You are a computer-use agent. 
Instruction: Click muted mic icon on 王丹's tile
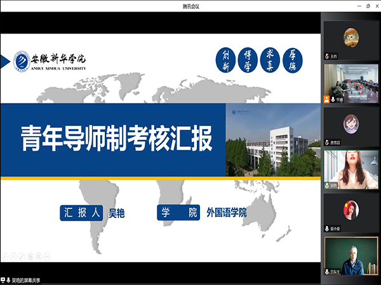tap(327, 56)
